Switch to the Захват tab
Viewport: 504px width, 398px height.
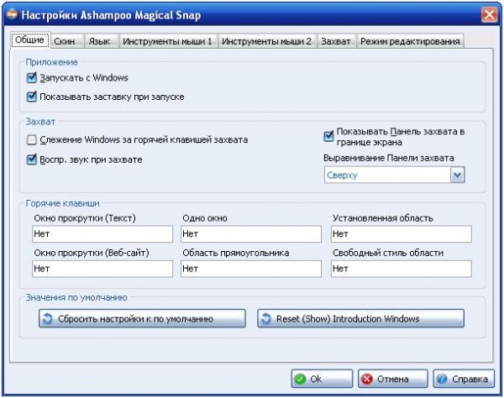click(x=336, y=41)
